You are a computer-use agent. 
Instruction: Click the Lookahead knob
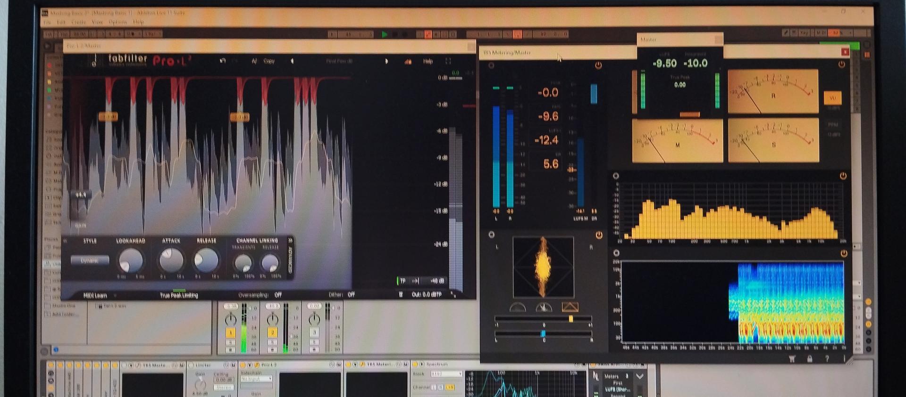(131, 260)
